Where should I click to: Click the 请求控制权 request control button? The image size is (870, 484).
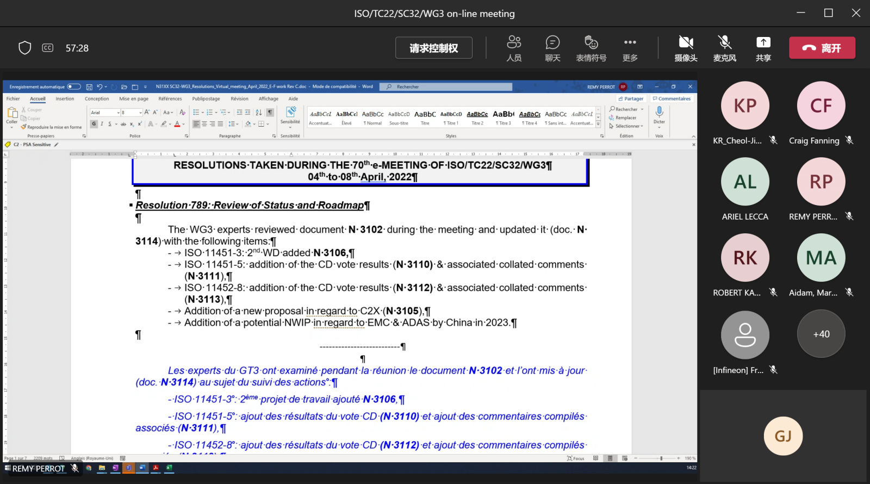(433, 48)
